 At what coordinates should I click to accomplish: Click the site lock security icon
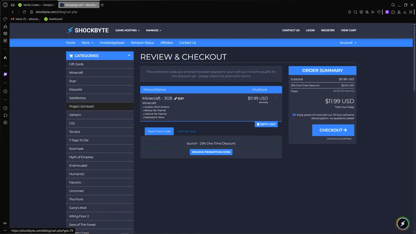[x=31, y=12]
